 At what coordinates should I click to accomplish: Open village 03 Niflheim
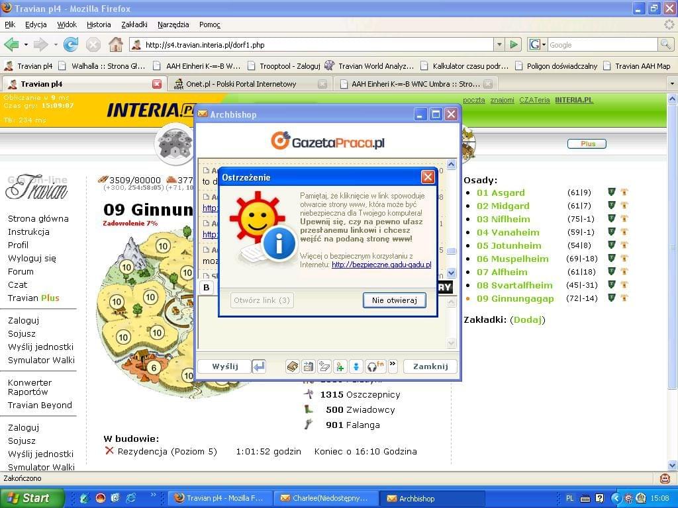click(503, 219)
